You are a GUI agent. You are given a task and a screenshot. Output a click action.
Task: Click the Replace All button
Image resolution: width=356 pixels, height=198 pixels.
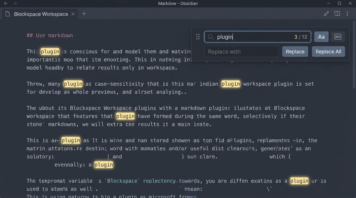click(328, 52)
